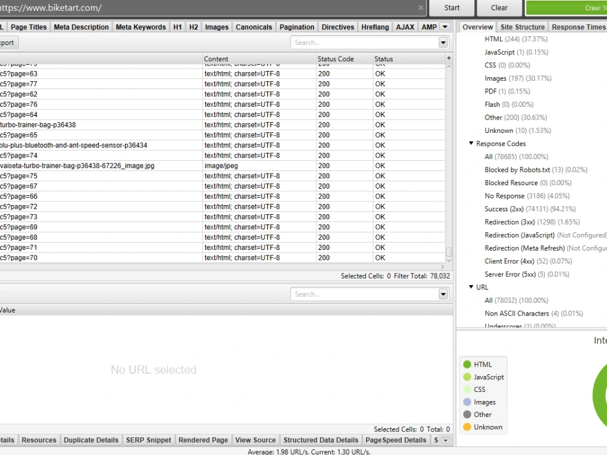
Task: Select Redirection (3xx) filter
Action: [532, 222]
